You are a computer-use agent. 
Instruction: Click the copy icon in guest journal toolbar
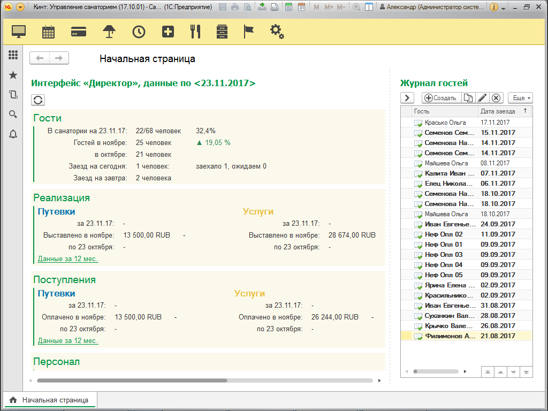468,98
